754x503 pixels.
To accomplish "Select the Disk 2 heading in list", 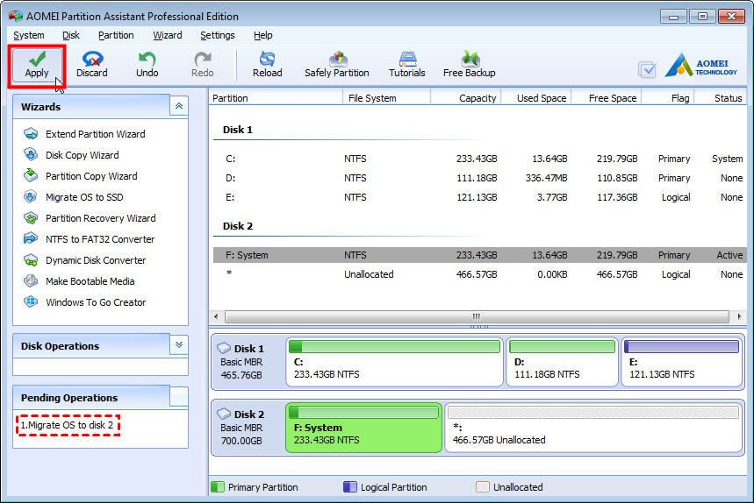I will tap(238, 226).
